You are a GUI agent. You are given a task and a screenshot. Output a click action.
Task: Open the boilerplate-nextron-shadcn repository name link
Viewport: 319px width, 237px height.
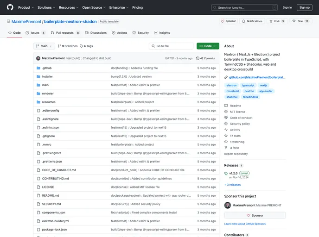point(70,22)
